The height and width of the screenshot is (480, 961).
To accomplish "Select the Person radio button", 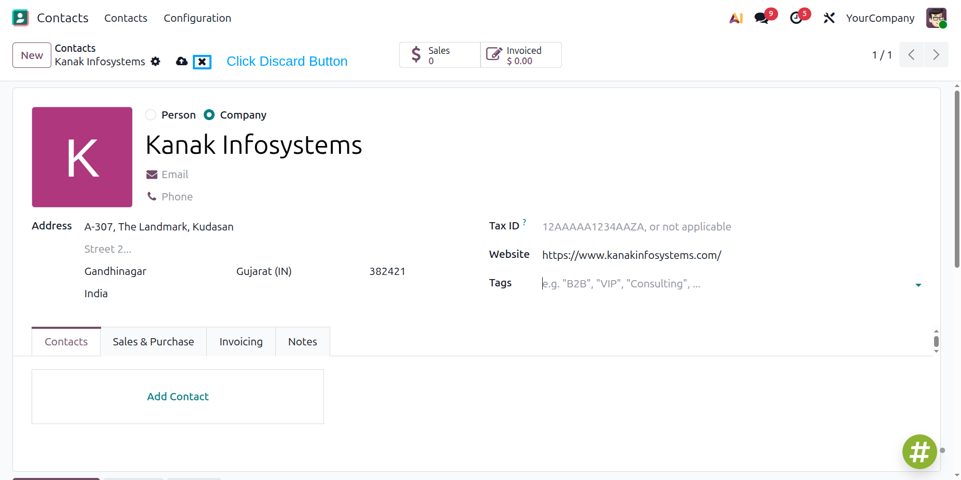I will [151, 115].
